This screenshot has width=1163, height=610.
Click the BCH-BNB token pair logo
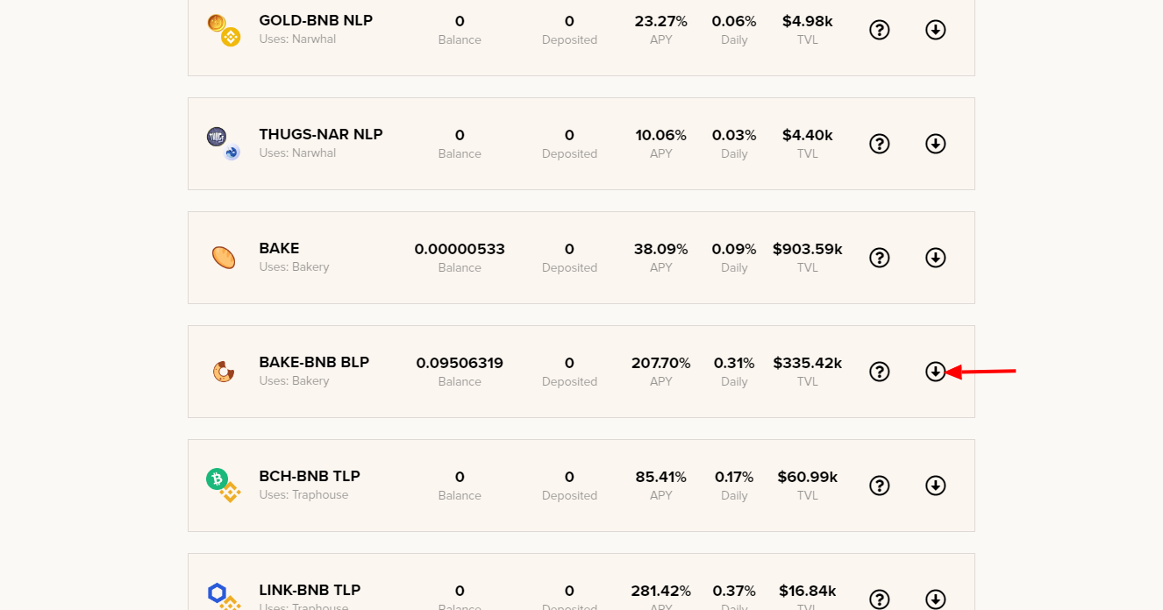click(x=223, y=485)
